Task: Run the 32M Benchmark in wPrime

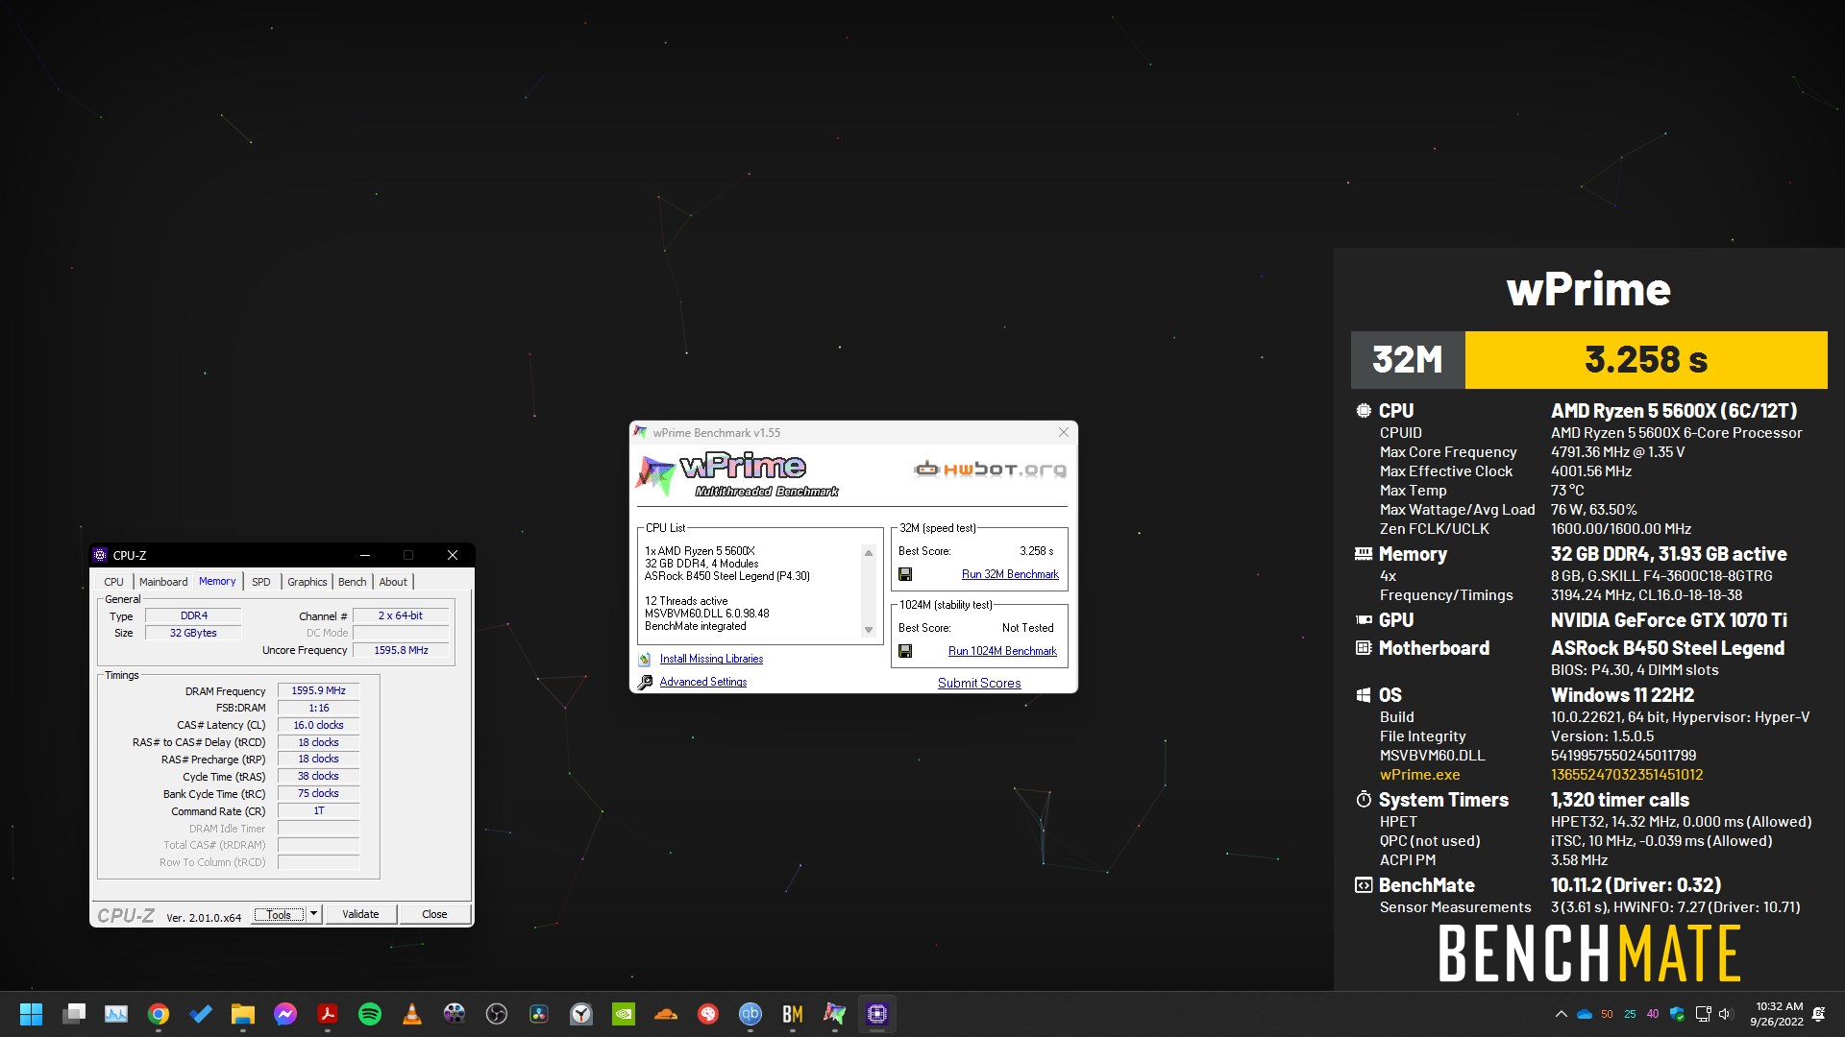Action: tap(1010, 574)
